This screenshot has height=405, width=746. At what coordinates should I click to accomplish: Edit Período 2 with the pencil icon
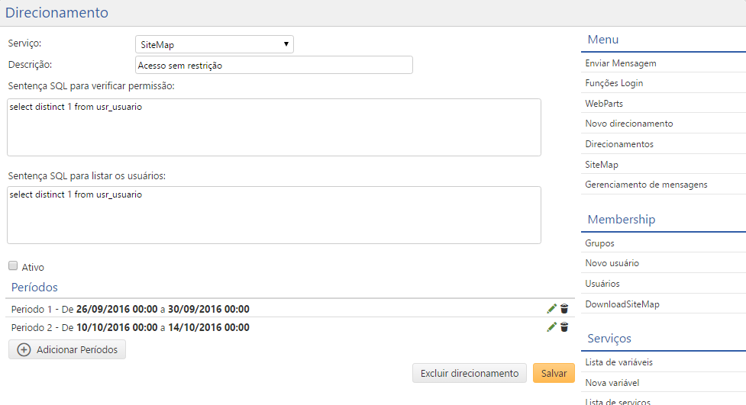[x=551, y=327]
